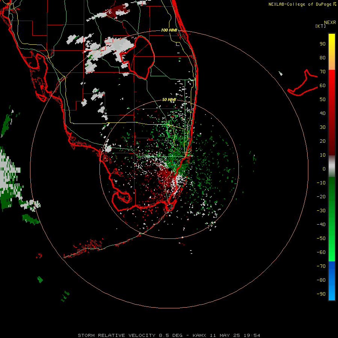Viewport: 338px width, 338px height.
Task: Click the -60 value on the velocity scale
Action: point(321,252)
